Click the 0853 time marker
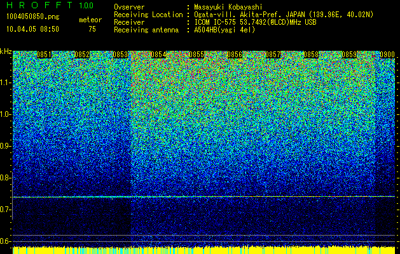400x254 pixels. [x=120, y=55]
